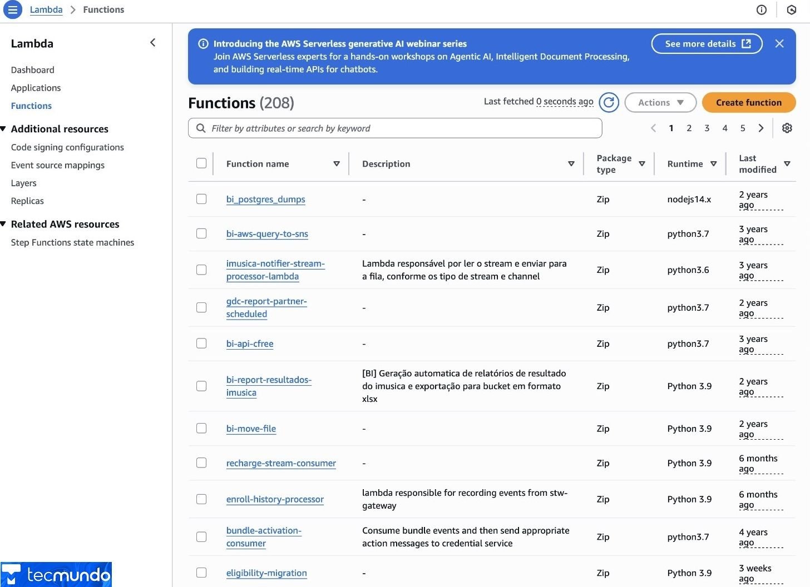Click Create function button
Image resolution: width=810 pixels, height=587 pixels.
(x=749, y=102)
